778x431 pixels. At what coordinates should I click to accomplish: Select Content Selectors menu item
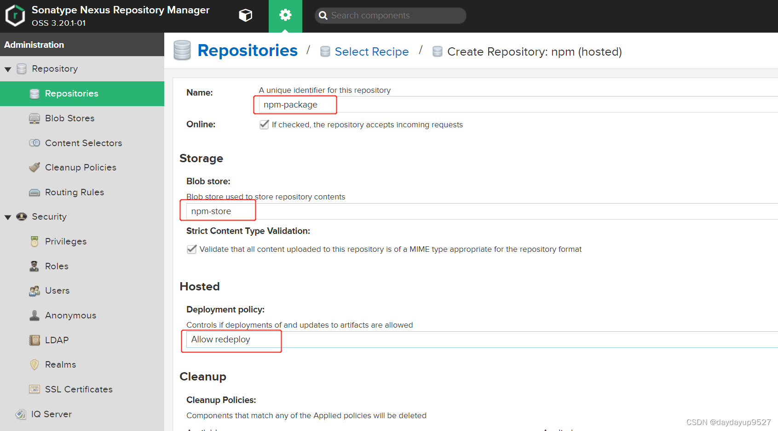83,143
